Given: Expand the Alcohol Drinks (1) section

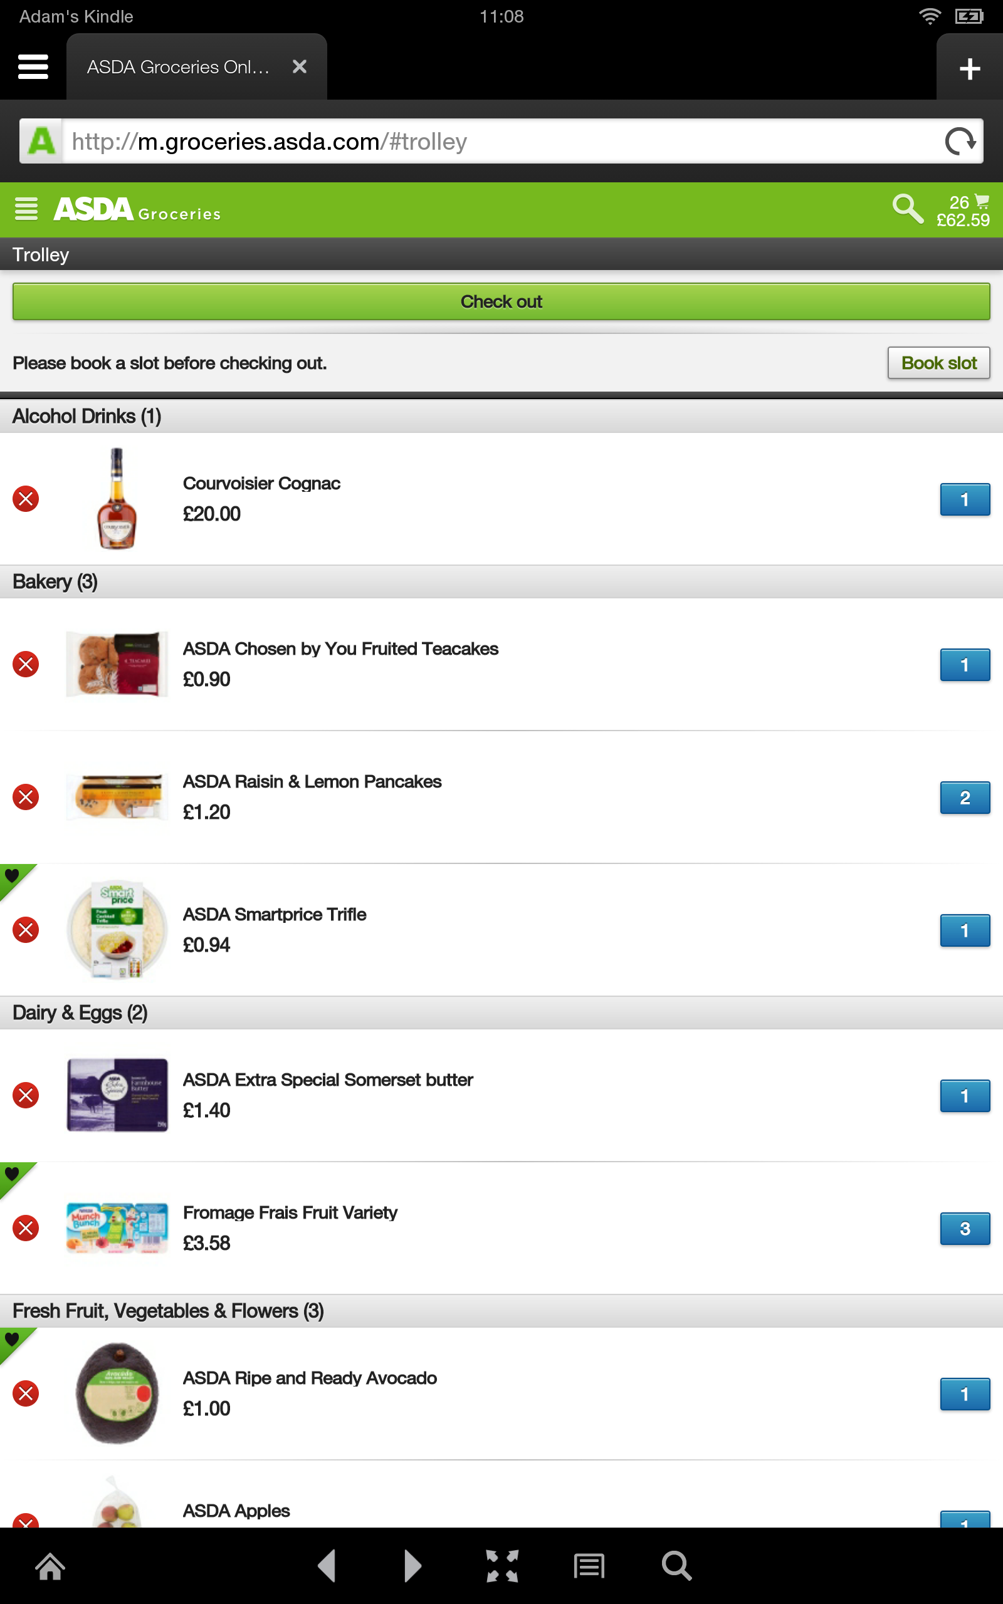Looking at the screenshot, I should (x=87, y=415).
